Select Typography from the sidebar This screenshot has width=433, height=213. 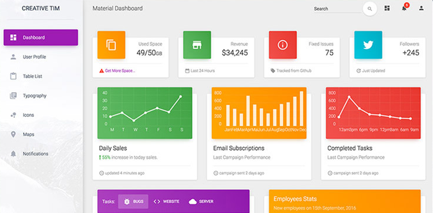coord(41,96)
